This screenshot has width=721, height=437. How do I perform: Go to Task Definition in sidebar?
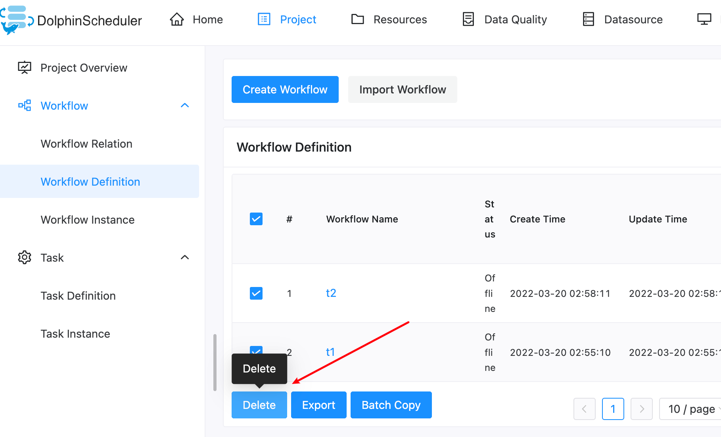point(78,296)
